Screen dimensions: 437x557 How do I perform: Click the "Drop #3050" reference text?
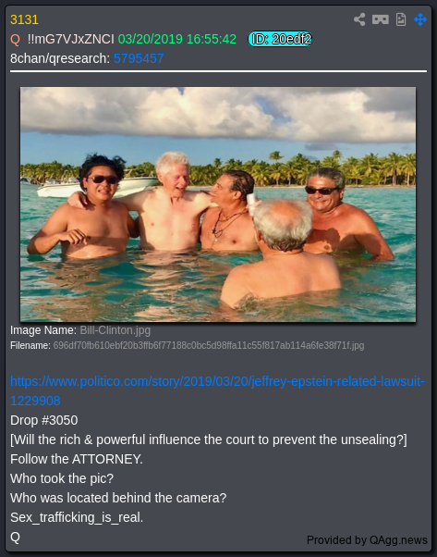pyautogui.click(x=44, y=420)
